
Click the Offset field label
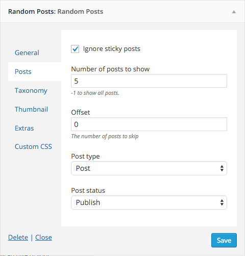81,112
